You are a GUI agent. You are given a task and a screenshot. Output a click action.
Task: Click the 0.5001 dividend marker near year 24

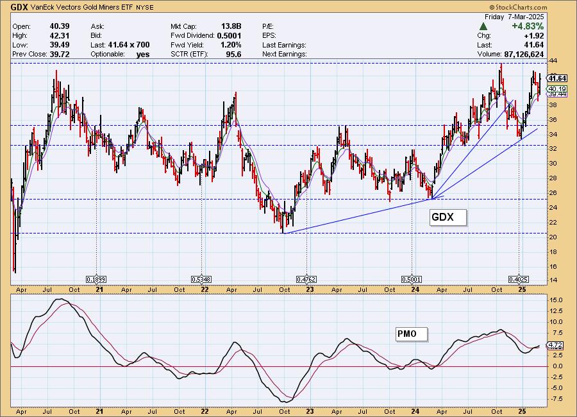click(x=412, y=280)
